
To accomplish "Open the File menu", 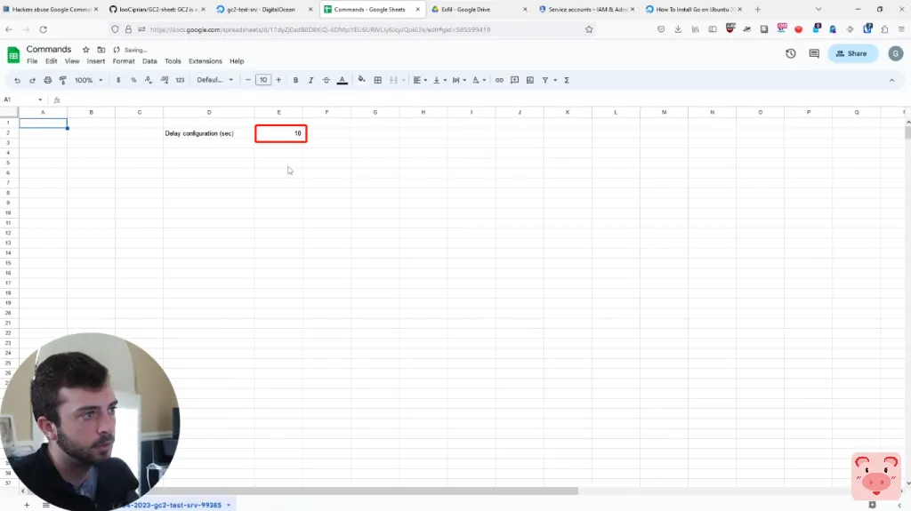I will click(x=32, y=61).
